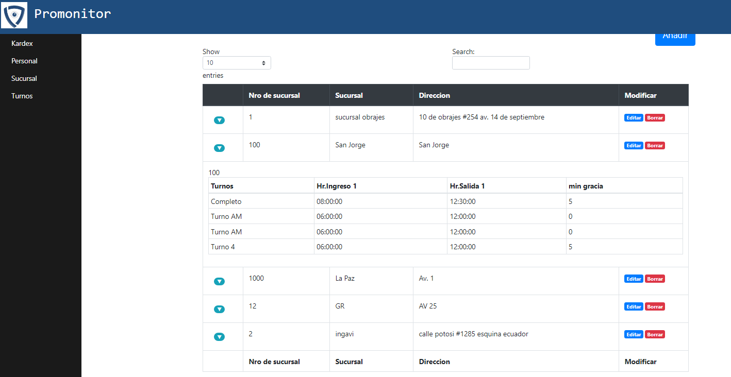Screen dimensions: 731x377
Task: Click the Añadir button
Action: (x=675, y=38)
